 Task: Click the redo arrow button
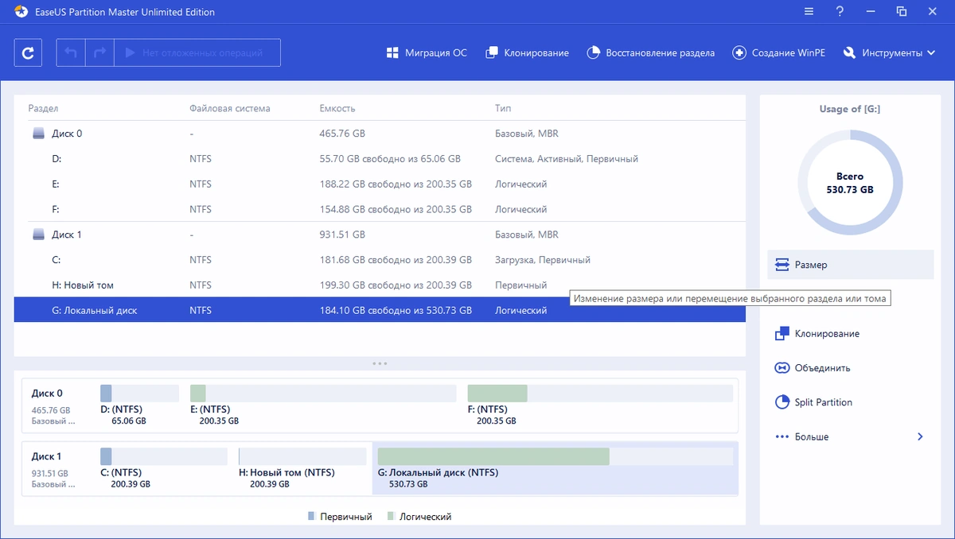point(99,53)
